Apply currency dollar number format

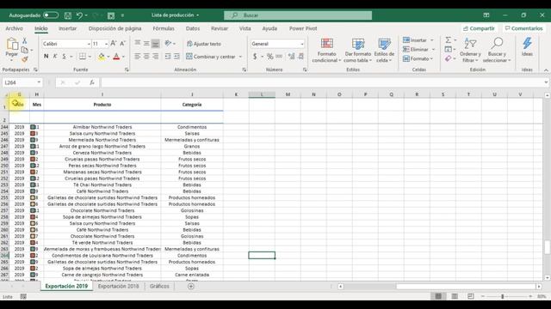pyautogui.click(x=255, y=57)
